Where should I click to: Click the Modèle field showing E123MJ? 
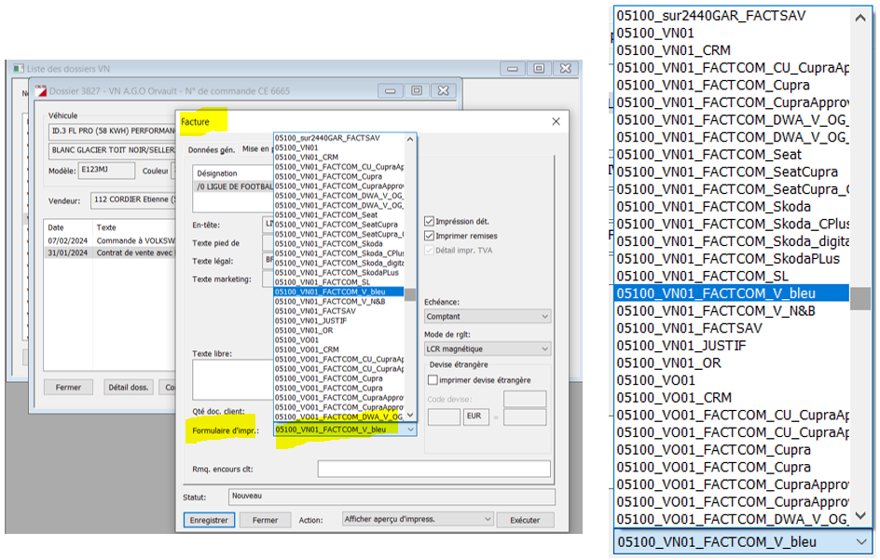[106, 170]
